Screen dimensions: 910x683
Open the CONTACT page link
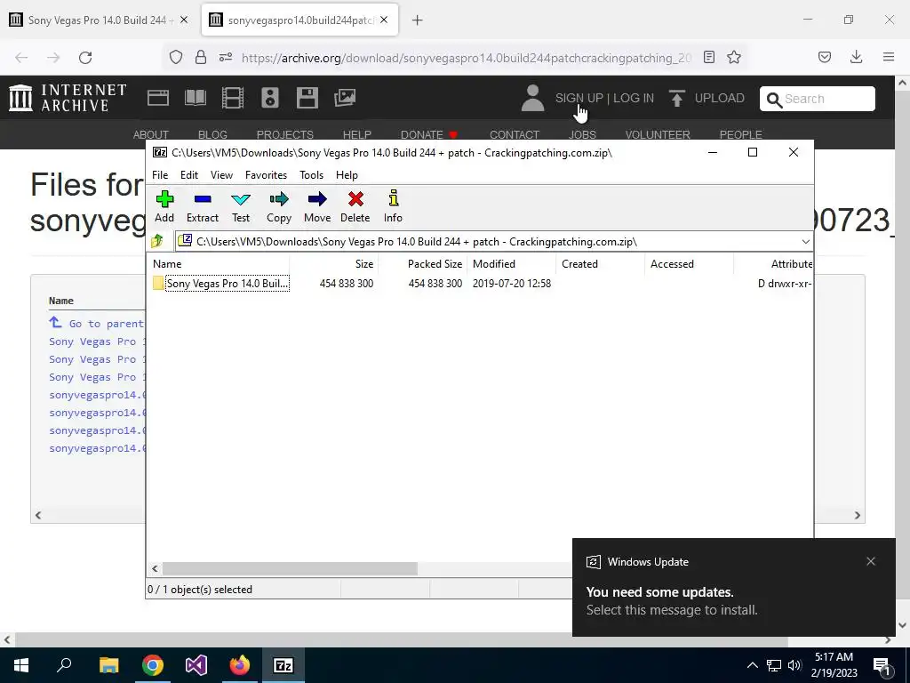tap(515, 135)
